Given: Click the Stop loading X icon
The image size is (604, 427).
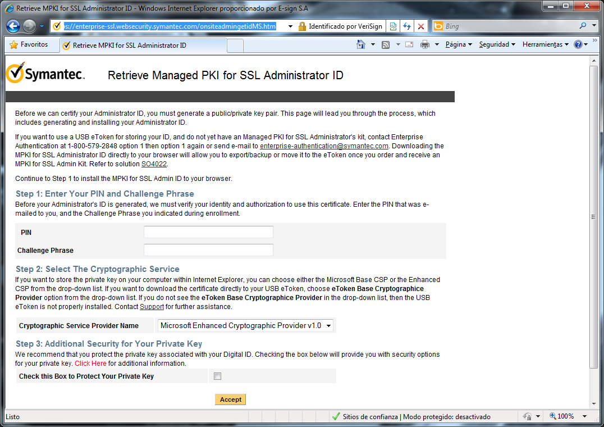Looking at the screenshot, I should click(x=420, y=26).
